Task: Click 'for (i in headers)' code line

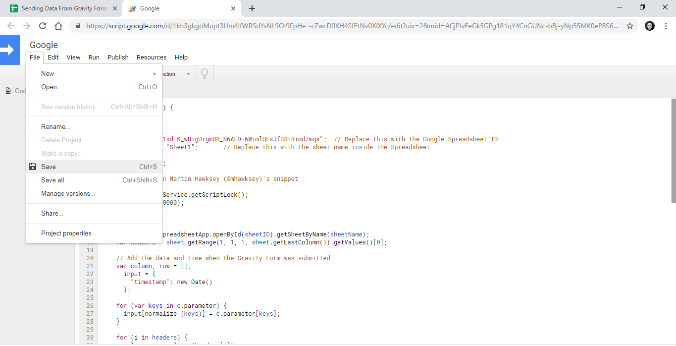Action: [x=152, y=338]
